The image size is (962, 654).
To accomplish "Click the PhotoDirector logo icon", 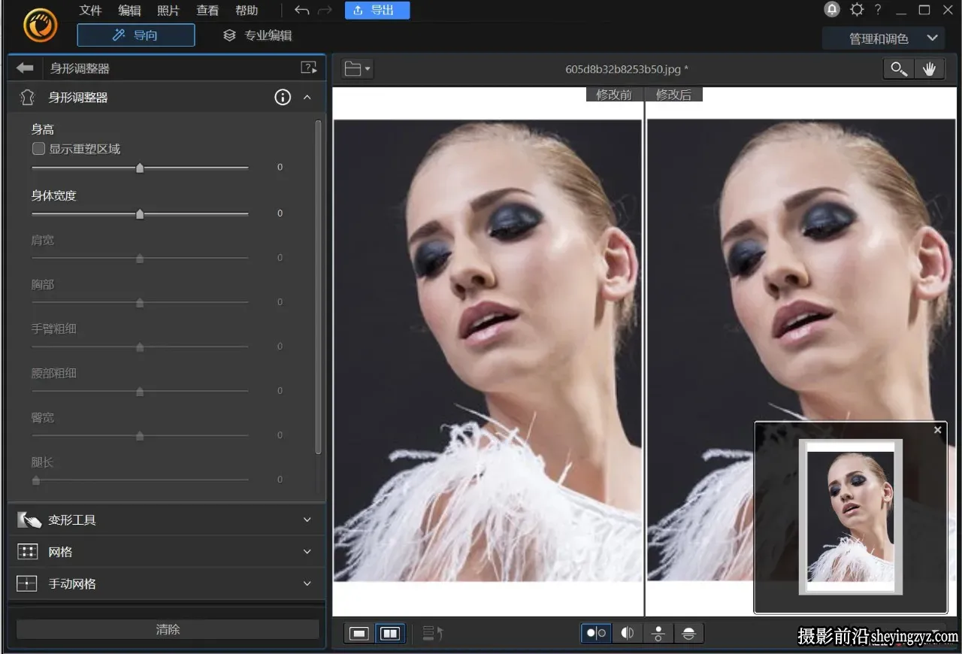I will coord(41,26).
